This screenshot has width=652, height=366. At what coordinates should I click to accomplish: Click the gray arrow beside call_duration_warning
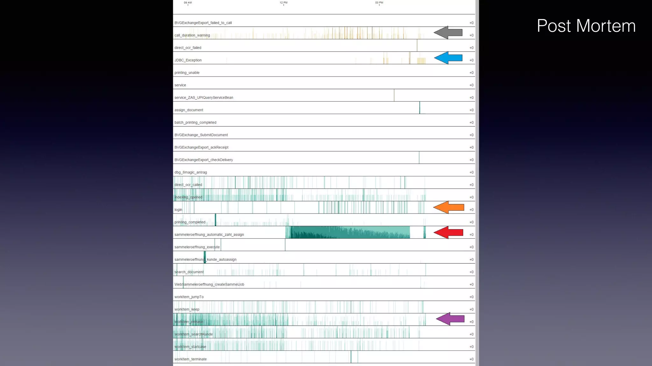tap(448, 32)
